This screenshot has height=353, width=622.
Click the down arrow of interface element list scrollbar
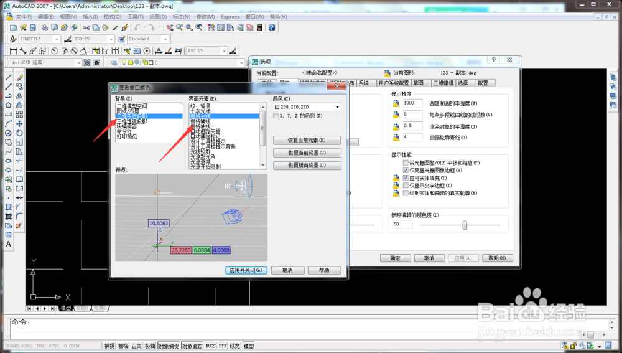click(262, 165)
